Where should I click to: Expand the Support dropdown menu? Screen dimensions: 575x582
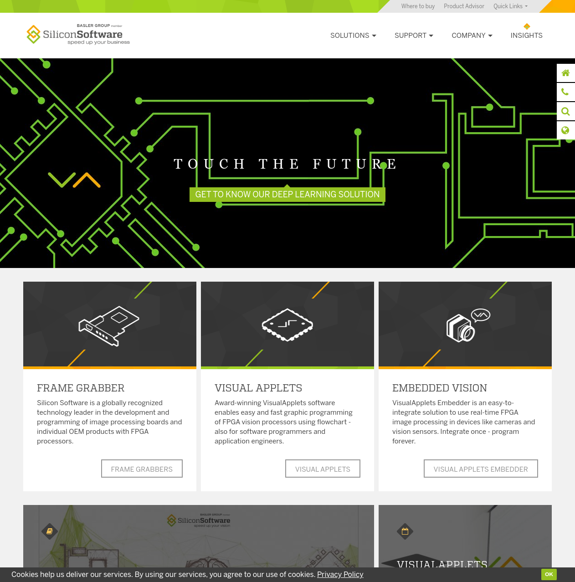coord(414,36)
